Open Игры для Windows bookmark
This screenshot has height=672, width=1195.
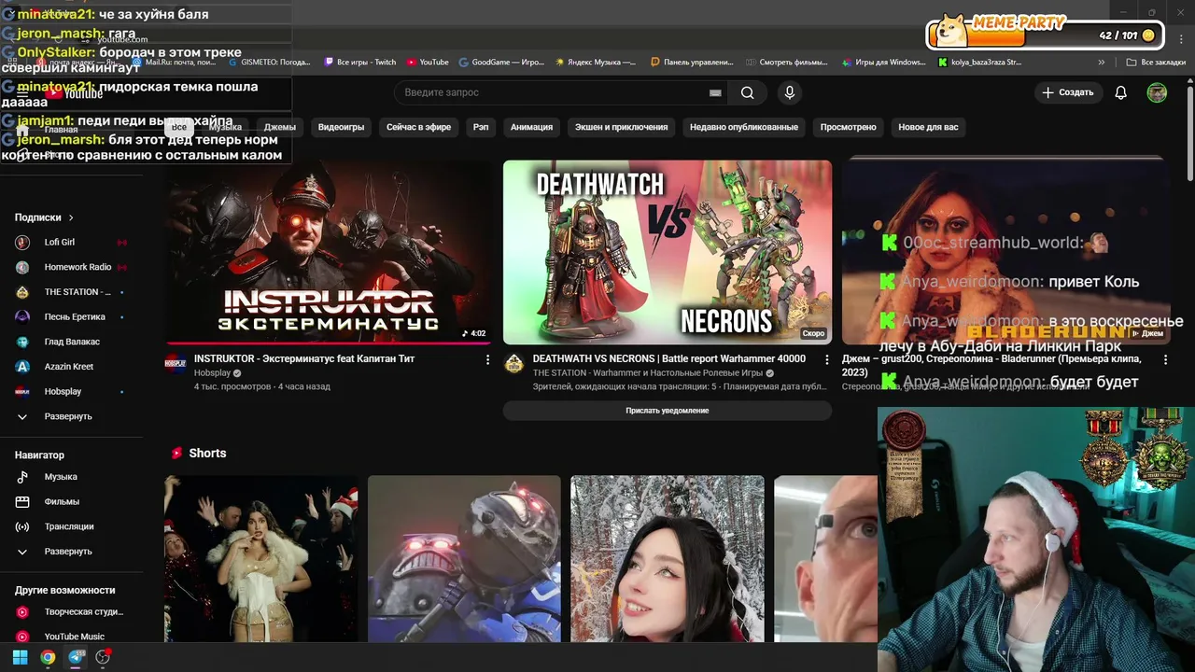click(x=883, y=63)
